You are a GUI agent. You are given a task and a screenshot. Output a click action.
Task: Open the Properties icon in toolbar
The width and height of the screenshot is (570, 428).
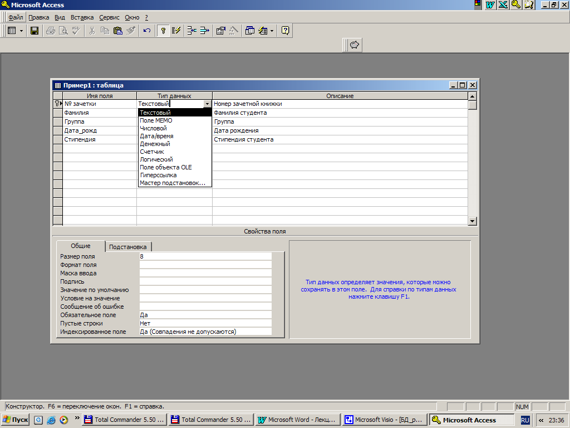coord(220,31)
